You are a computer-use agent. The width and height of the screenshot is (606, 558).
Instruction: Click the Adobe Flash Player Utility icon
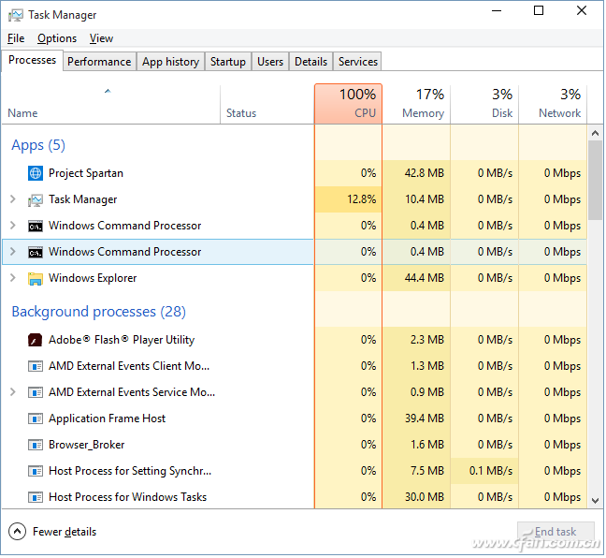pos(36,340)
